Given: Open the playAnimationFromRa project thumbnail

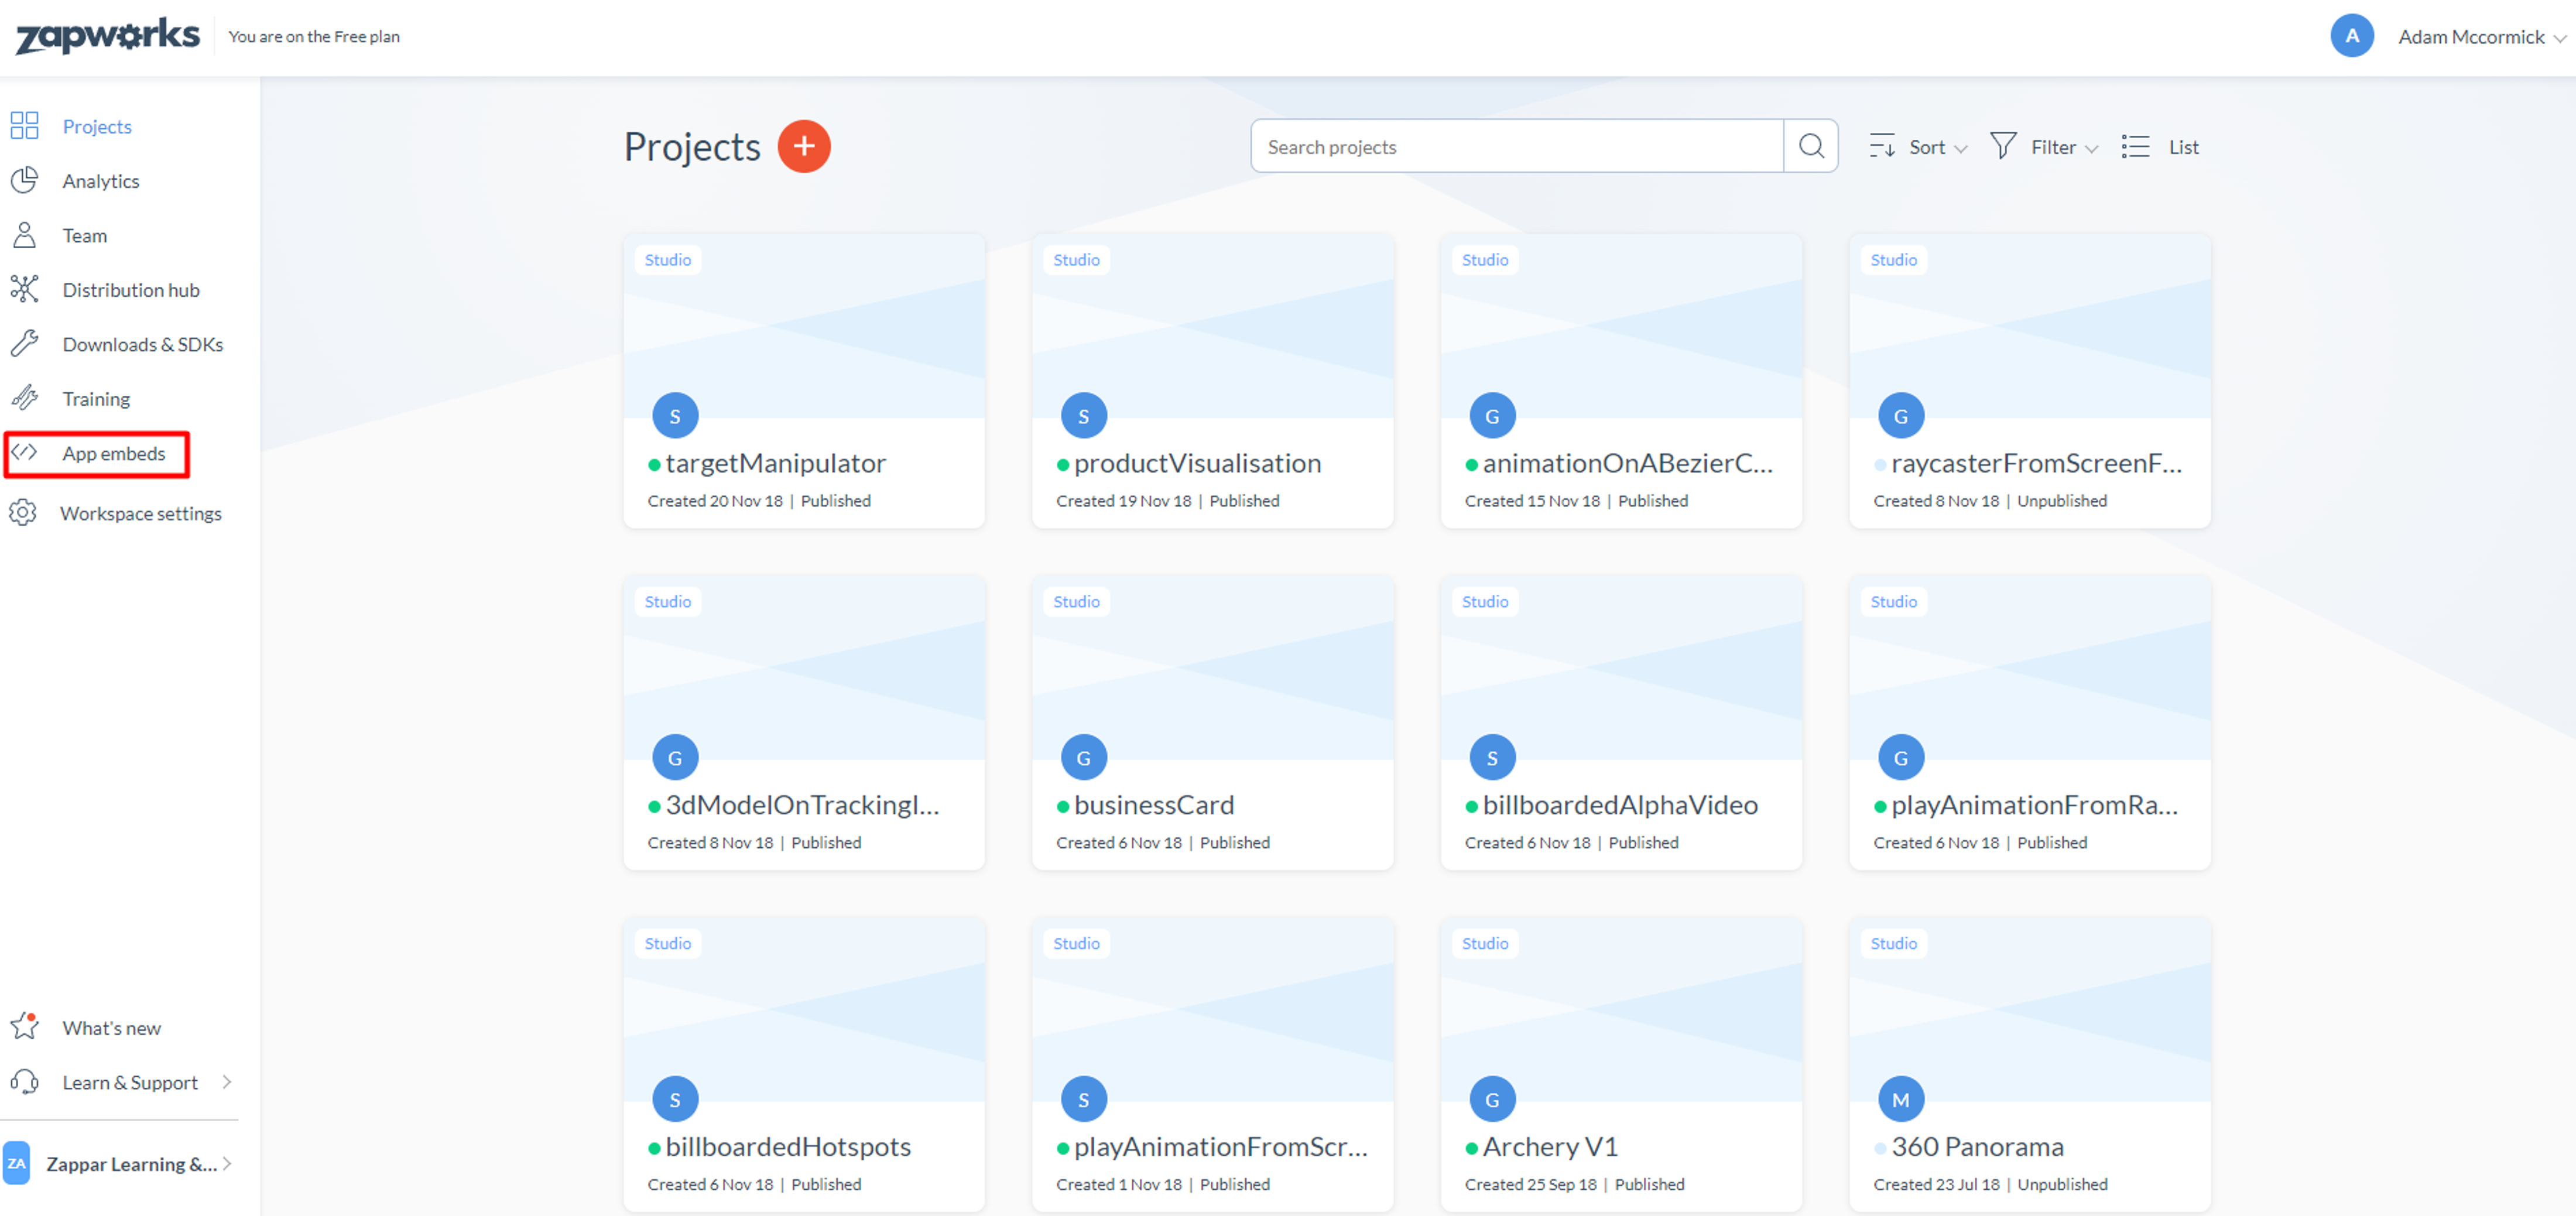Looking at the screenshot, I should [x=2029, y=668].
